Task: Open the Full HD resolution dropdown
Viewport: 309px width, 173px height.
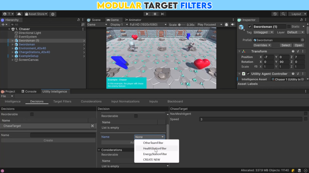Action: 148,25
